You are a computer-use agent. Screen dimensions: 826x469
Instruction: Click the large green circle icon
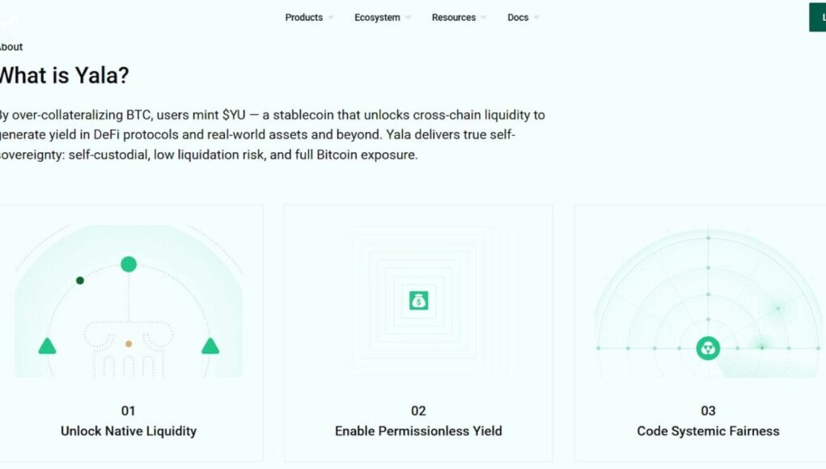pyautogui.click(x=129, y=264)
